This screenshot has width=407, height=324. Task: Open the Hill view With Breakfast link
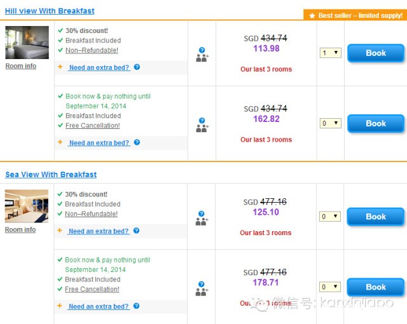coord(50,11)
